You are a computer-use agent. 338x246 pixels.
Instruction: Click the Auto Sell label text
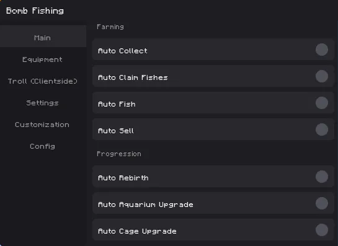[x=116, y=131]
